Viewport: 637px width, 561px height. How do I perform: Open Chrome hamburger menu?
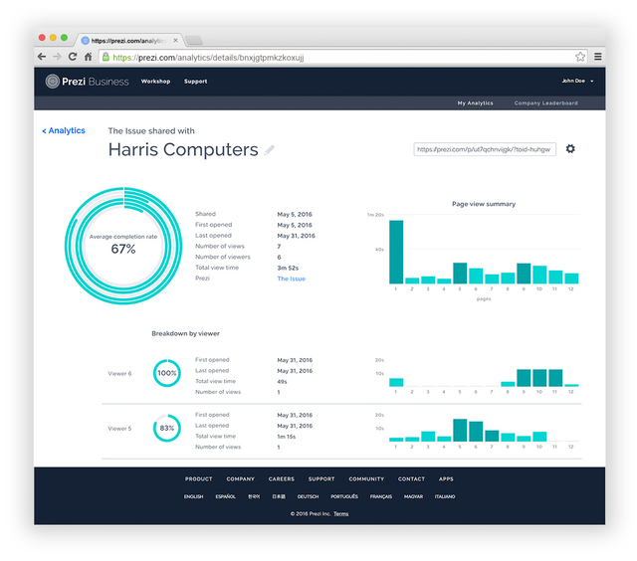(x=598, y=57)
